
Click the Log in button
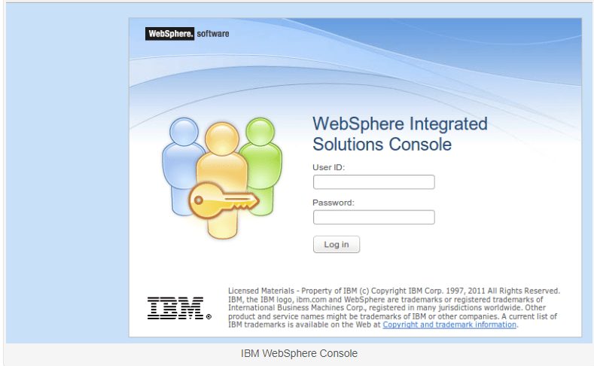click(337, 245)
